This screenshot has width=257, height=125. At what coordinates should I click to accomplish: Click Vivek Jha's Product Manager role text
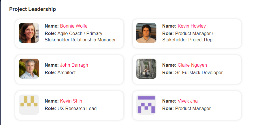tap(193, 108)
